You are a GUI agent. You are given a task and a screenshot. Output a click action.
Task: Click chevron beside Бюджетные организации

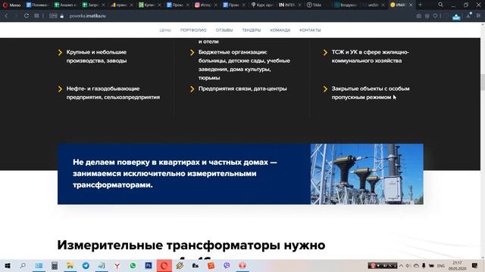[x=192, y=52]
